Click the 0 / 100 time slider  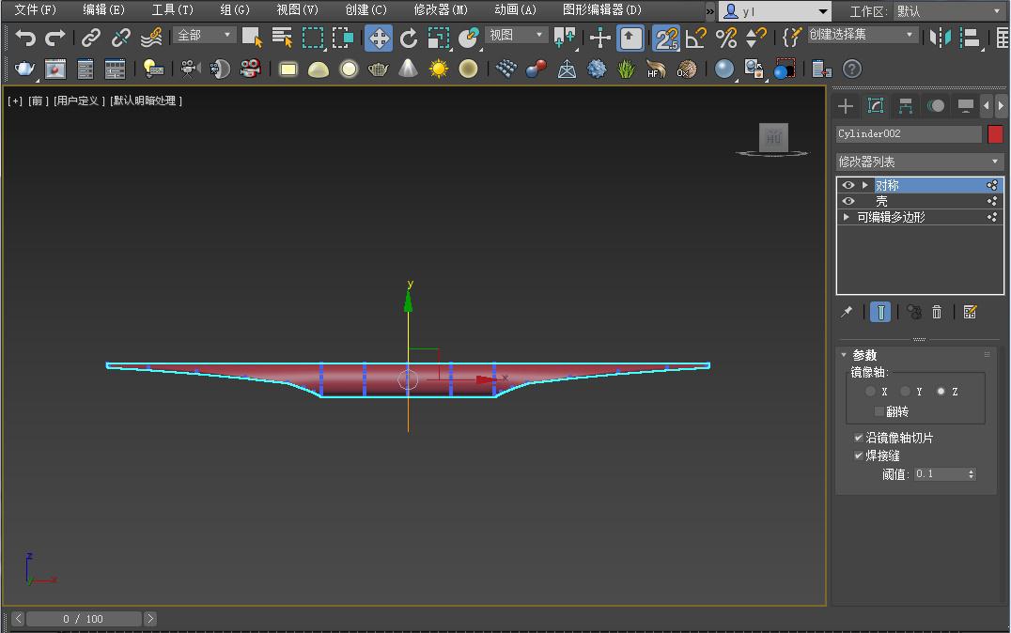[84, 619]
